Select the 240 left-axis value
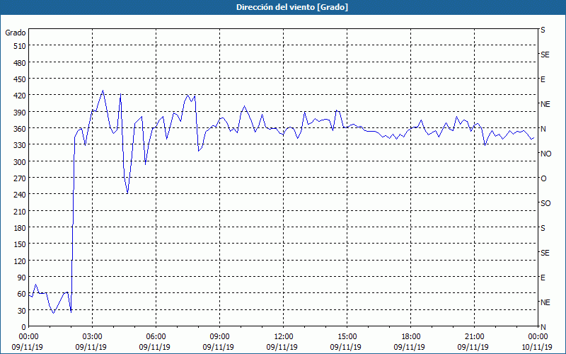 point(20,195)
